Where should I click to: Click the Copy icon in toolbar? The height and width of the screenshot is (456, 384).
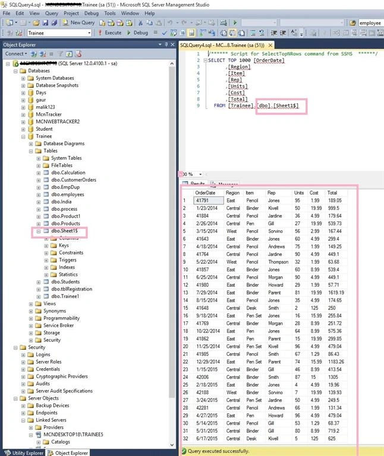[x=149, y=23]
